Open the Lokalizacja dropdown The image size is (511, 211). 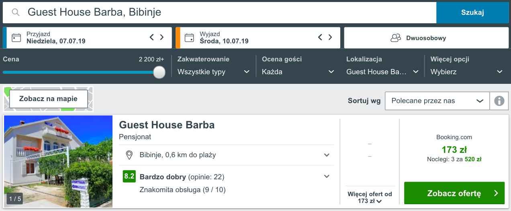[x=382, y=72]
